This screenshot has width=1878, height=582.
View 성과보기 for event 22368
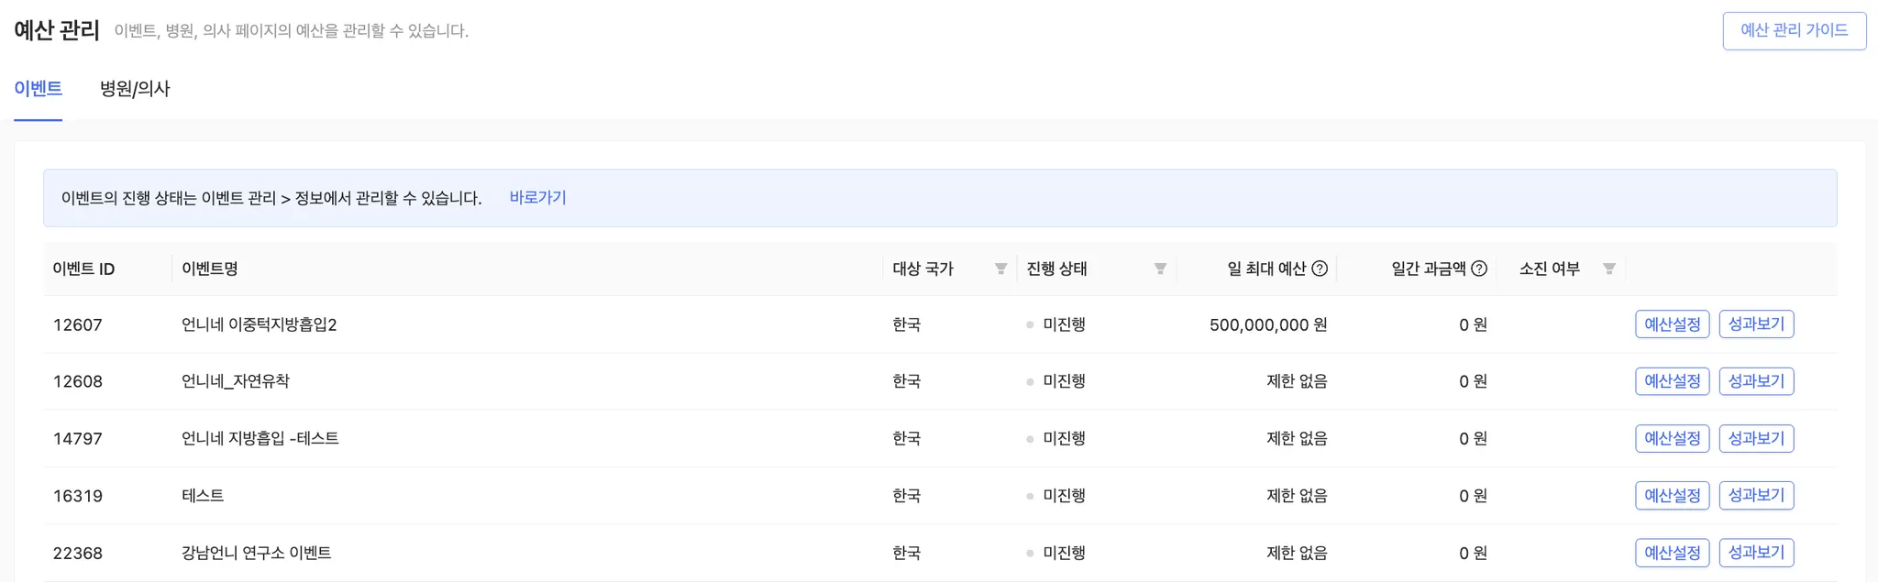(x=1756, y=553)
